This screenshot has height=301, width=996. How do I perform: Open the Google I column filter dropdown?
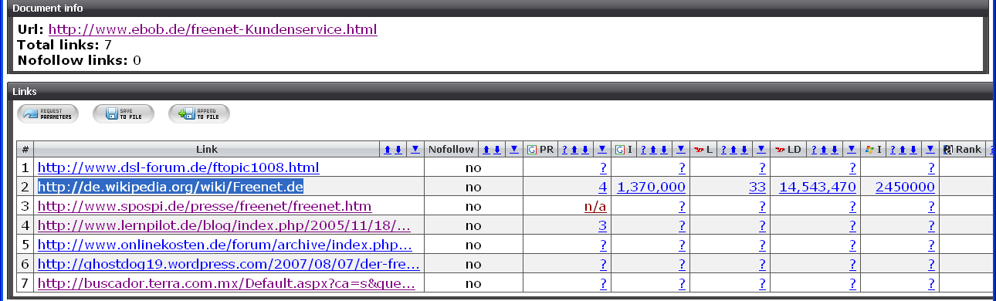[680, 149]
